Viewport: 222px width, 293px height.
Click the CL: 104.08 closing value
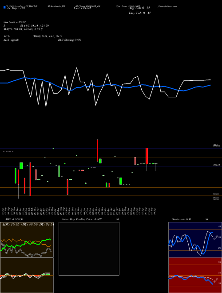[83, 8]
